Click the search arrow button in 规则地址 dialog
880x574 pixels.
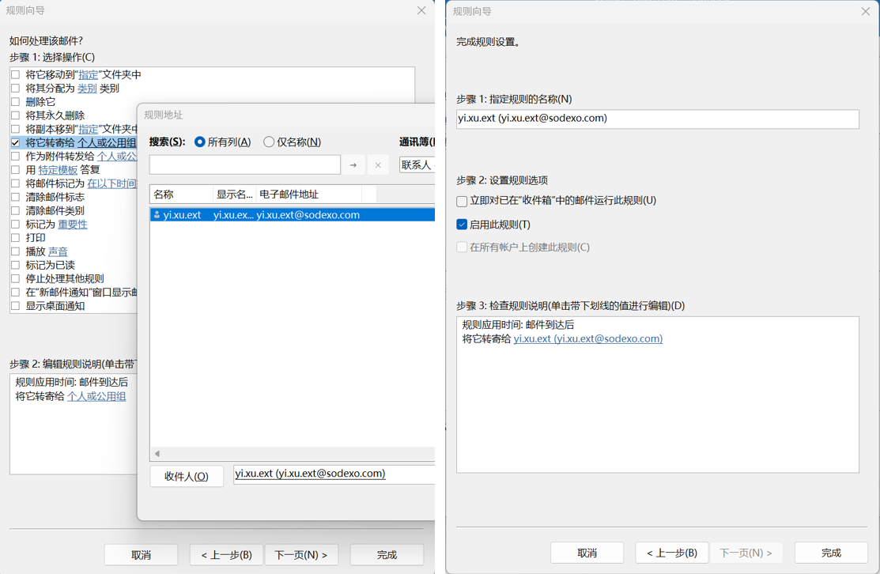(353, 165)
